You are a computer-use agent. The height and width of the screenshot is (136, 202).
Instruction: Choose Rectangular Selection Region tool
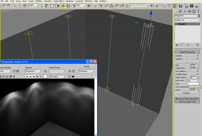click(52, 6)
